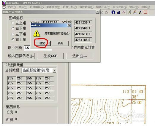Select the triangle area measurement tool
Screen dimensions: 155x126
(x=107, y=12)
